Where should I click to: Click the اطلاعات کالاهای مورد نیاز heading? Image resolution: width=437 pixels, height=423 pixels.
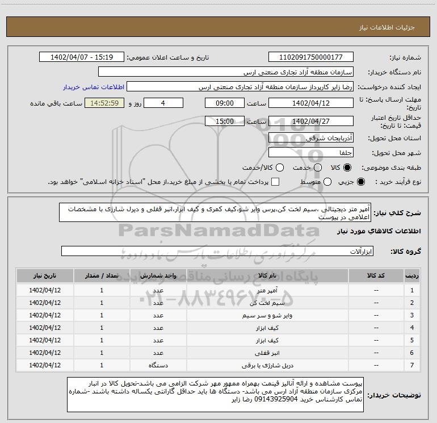[x=379, y=231]
